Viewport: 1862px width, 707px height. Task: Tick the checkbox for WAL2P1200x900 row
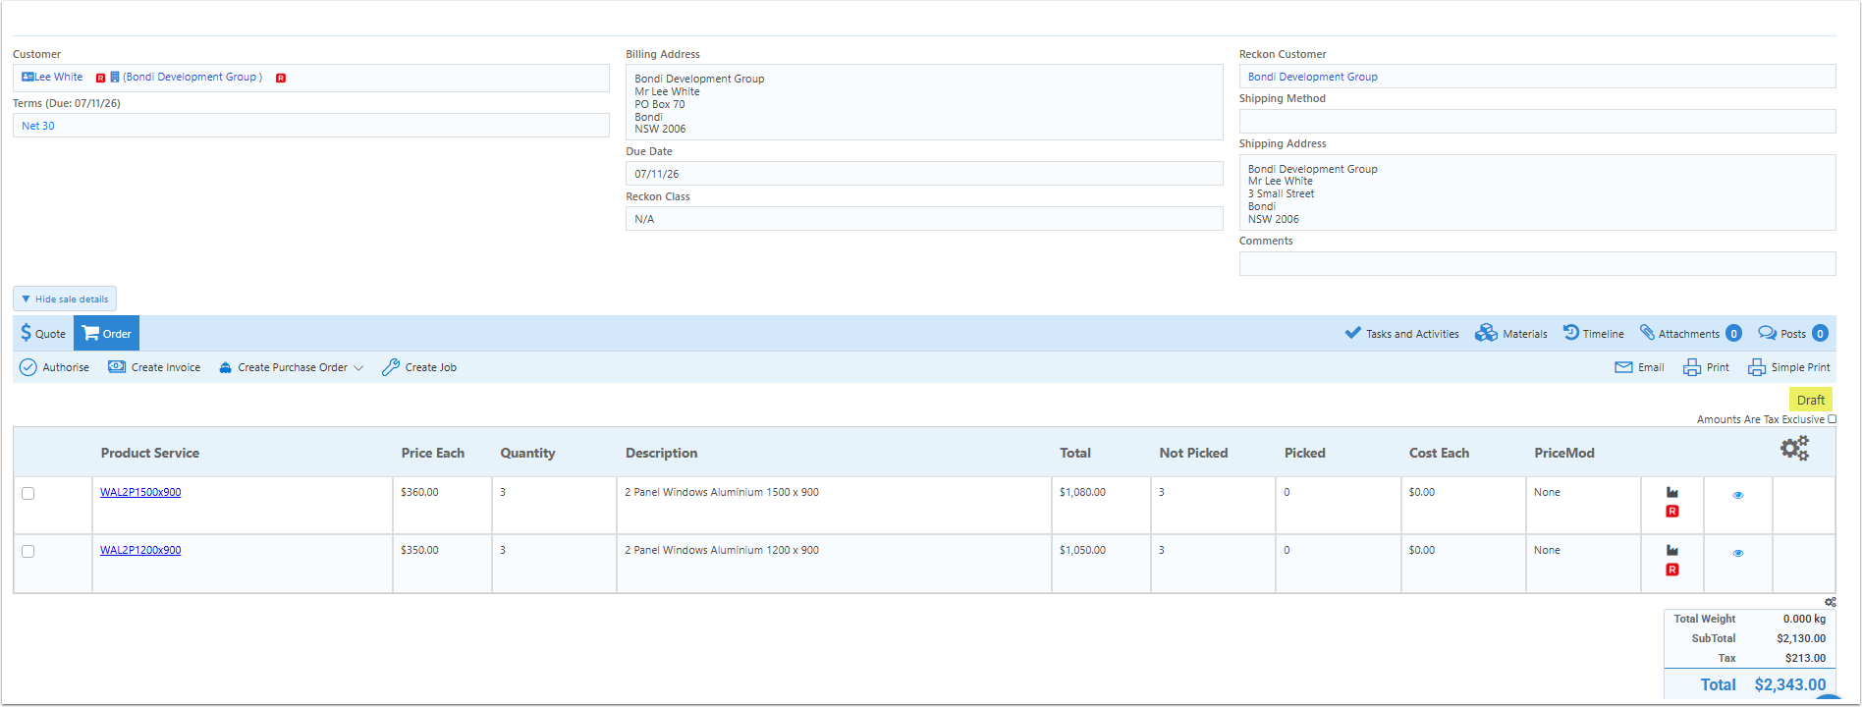tap(27, 552)
